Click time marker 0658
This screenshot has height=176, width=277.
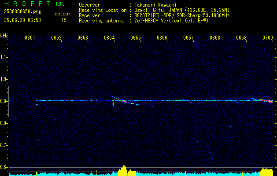pyautogui.click(x=215, y=38)
